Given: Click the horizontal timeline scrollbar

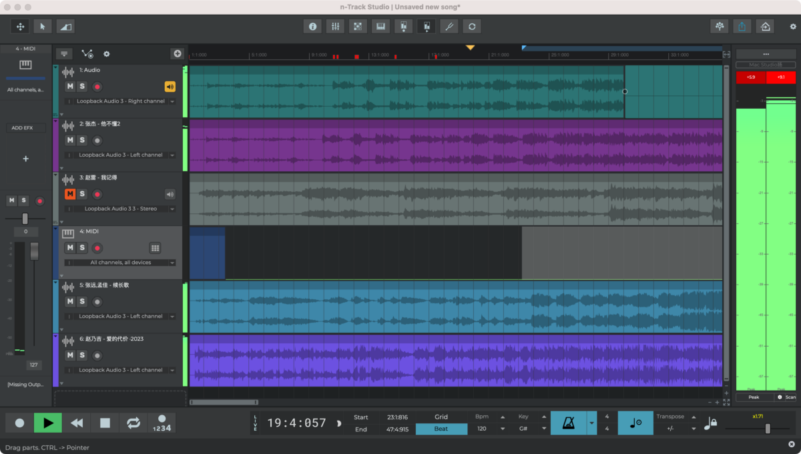Looking at the screenshot, I should tap(224, 403).
